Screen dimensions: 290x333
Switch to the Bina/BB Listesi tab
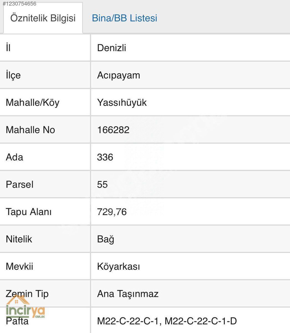(x=124, y=18)
